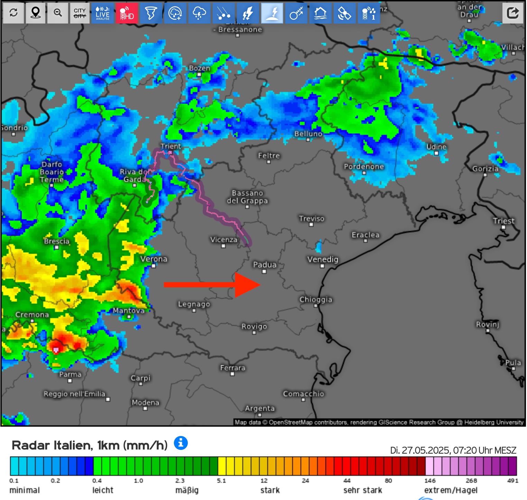Click the Modena city label
The image size is (527, 500).
tap(146, 402)
